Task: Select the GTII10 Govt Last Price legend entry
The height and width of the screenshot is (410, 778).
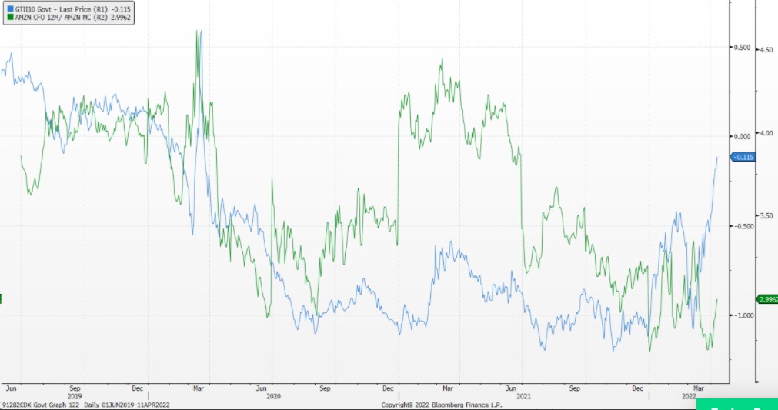Action: click(69, 9)
